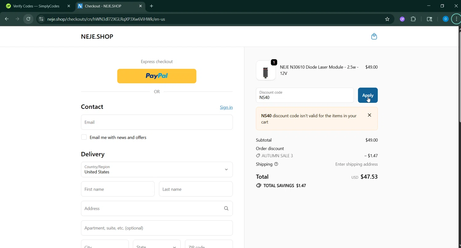Click the Apartment, suite, etc. field

[x=157, y=228]
